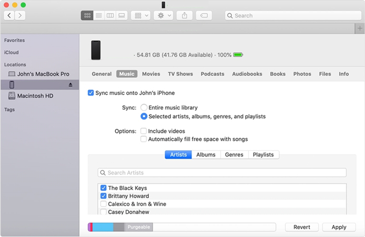Image resolution: width=365 pixels, height=237 pixels.
Task: Click the iPhone icon in title bar
Action: 163,5
